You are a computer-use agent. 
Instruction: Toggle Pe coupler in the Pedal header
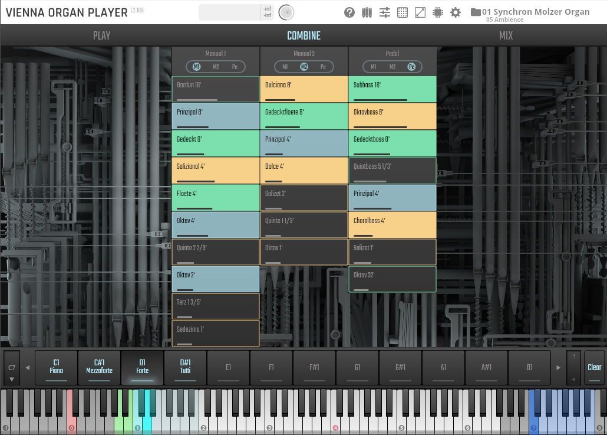411,67
